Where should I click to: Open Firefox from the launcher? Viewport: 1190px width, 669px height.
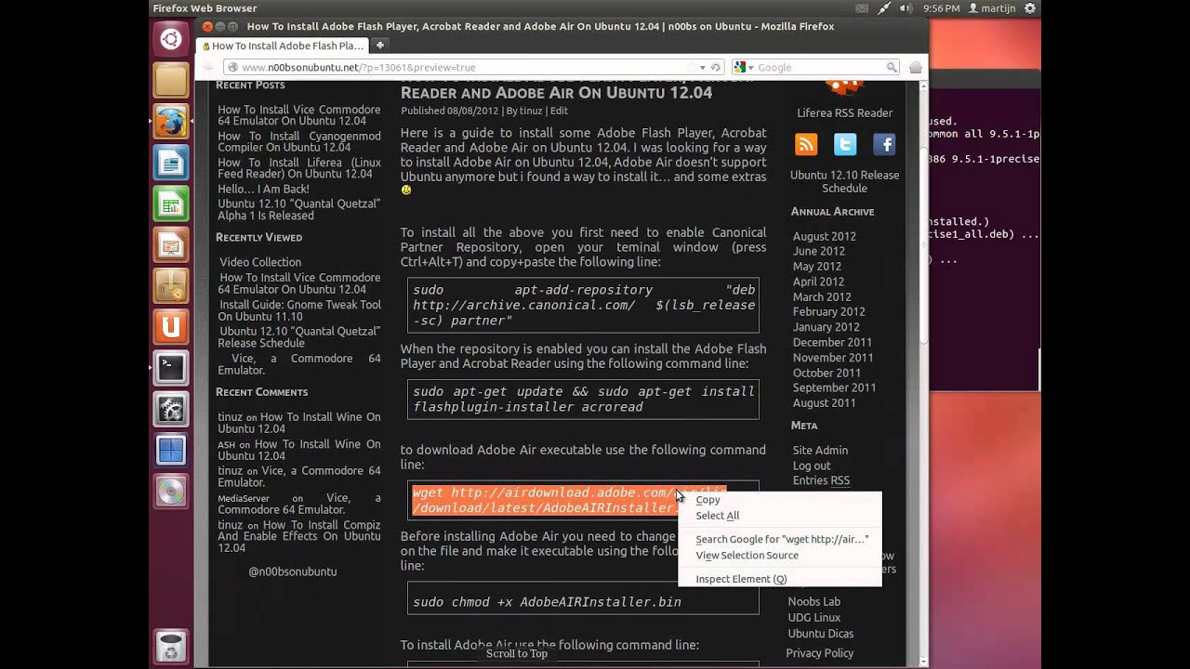[x=171, y=121]
